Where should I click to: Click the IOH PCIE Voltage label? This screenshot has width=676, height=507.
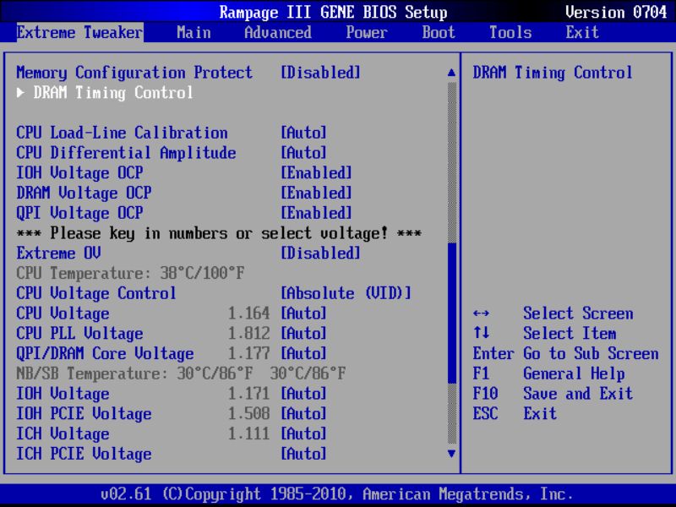click(x=84, y=413)
